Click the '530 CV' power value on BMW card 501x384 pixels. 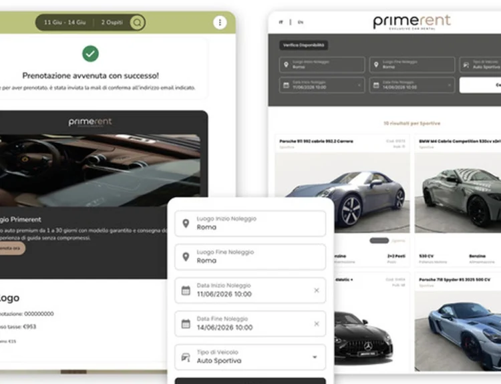point(426,256)
